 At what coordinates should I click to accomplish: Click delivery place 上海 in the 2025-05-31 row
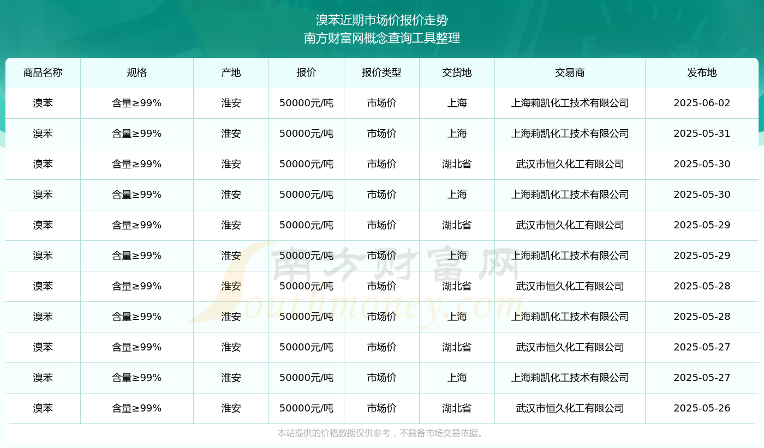tap(457, 134)
